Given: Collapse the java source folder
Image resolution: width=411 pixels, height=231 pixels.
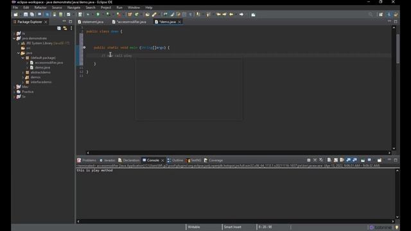Looking at the screenshot, I should (x=19, y=53).
